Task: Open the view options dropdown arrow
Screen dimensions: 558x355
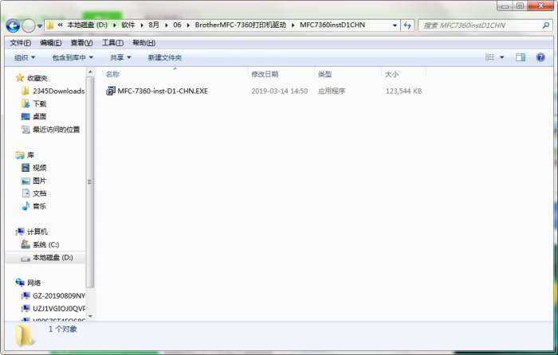Action: 501,57
